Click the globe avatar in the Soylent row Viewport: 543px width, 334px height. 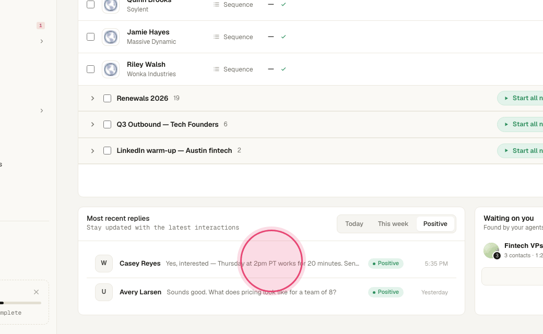(111, 6)
